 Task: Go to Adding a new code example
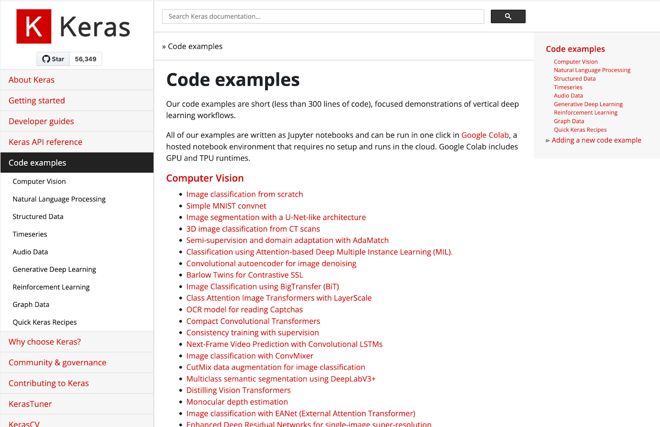pyautogui.click(x=596, y=140)
